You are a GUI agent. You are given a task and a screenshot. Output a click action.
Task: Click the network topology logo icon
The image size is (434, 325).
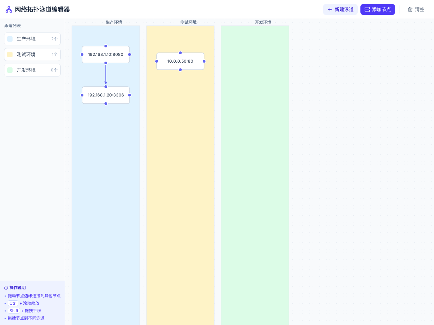tap(9, 9)
